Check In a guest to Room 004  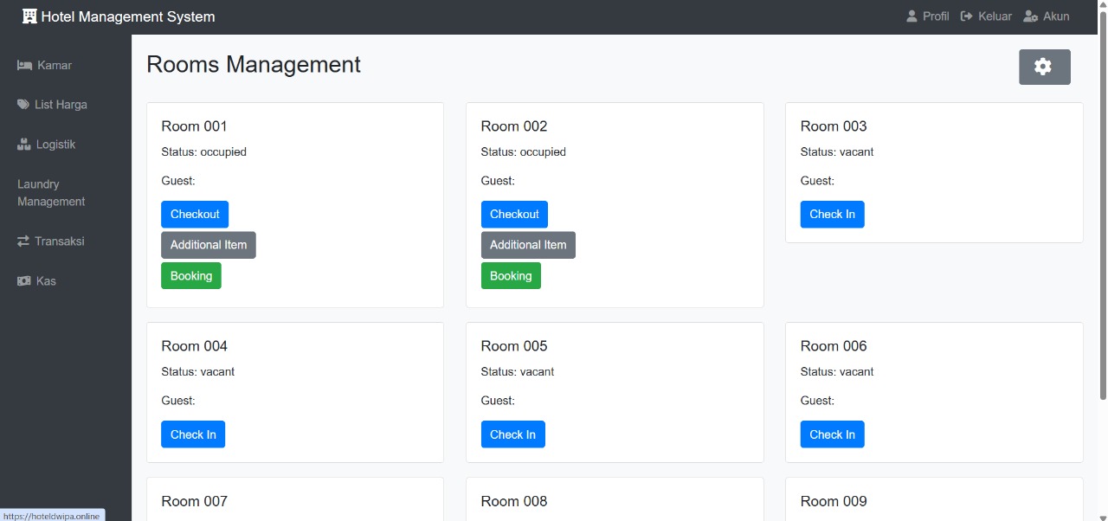coord(193,434)
